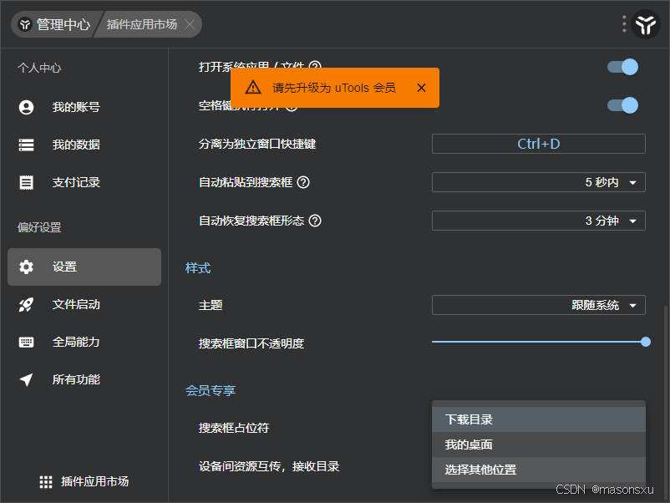This screenshot has width=670, height=503.
Task: Click the 主题 label
Action: (211, 305)
